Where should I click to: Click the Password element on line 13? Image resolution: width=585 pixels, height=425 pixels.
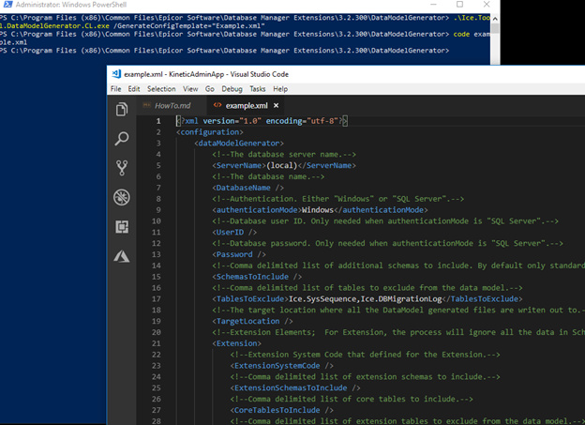coord(239,254)
